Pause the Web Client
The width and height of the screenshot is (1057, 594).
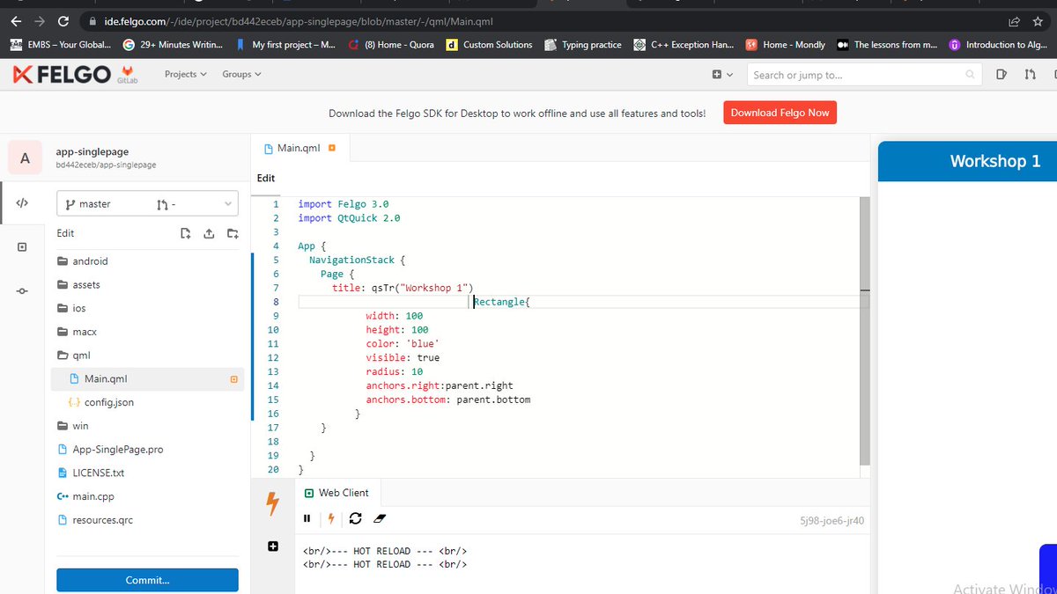pyautogui.click(x=307, y=518)
